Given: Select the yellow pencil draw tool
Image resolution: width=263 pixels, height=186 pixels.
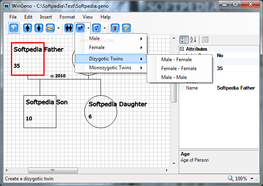Looking at the screenshot, I should pos(126,28).
